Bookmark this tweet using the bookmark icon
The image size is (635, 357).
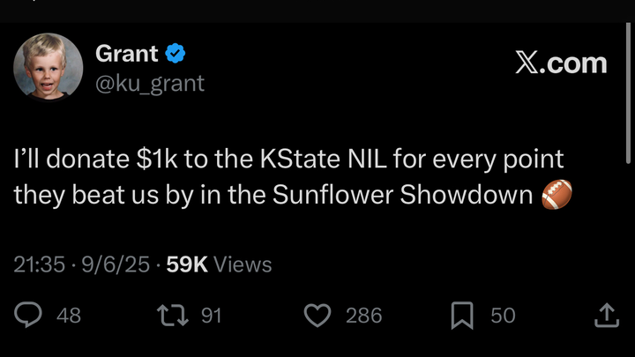click(462, 316)
